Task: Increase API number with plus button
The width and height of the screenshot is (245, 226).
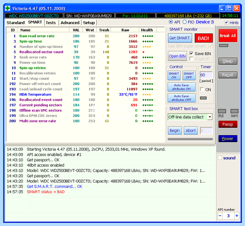Action: tap(237, 216)
